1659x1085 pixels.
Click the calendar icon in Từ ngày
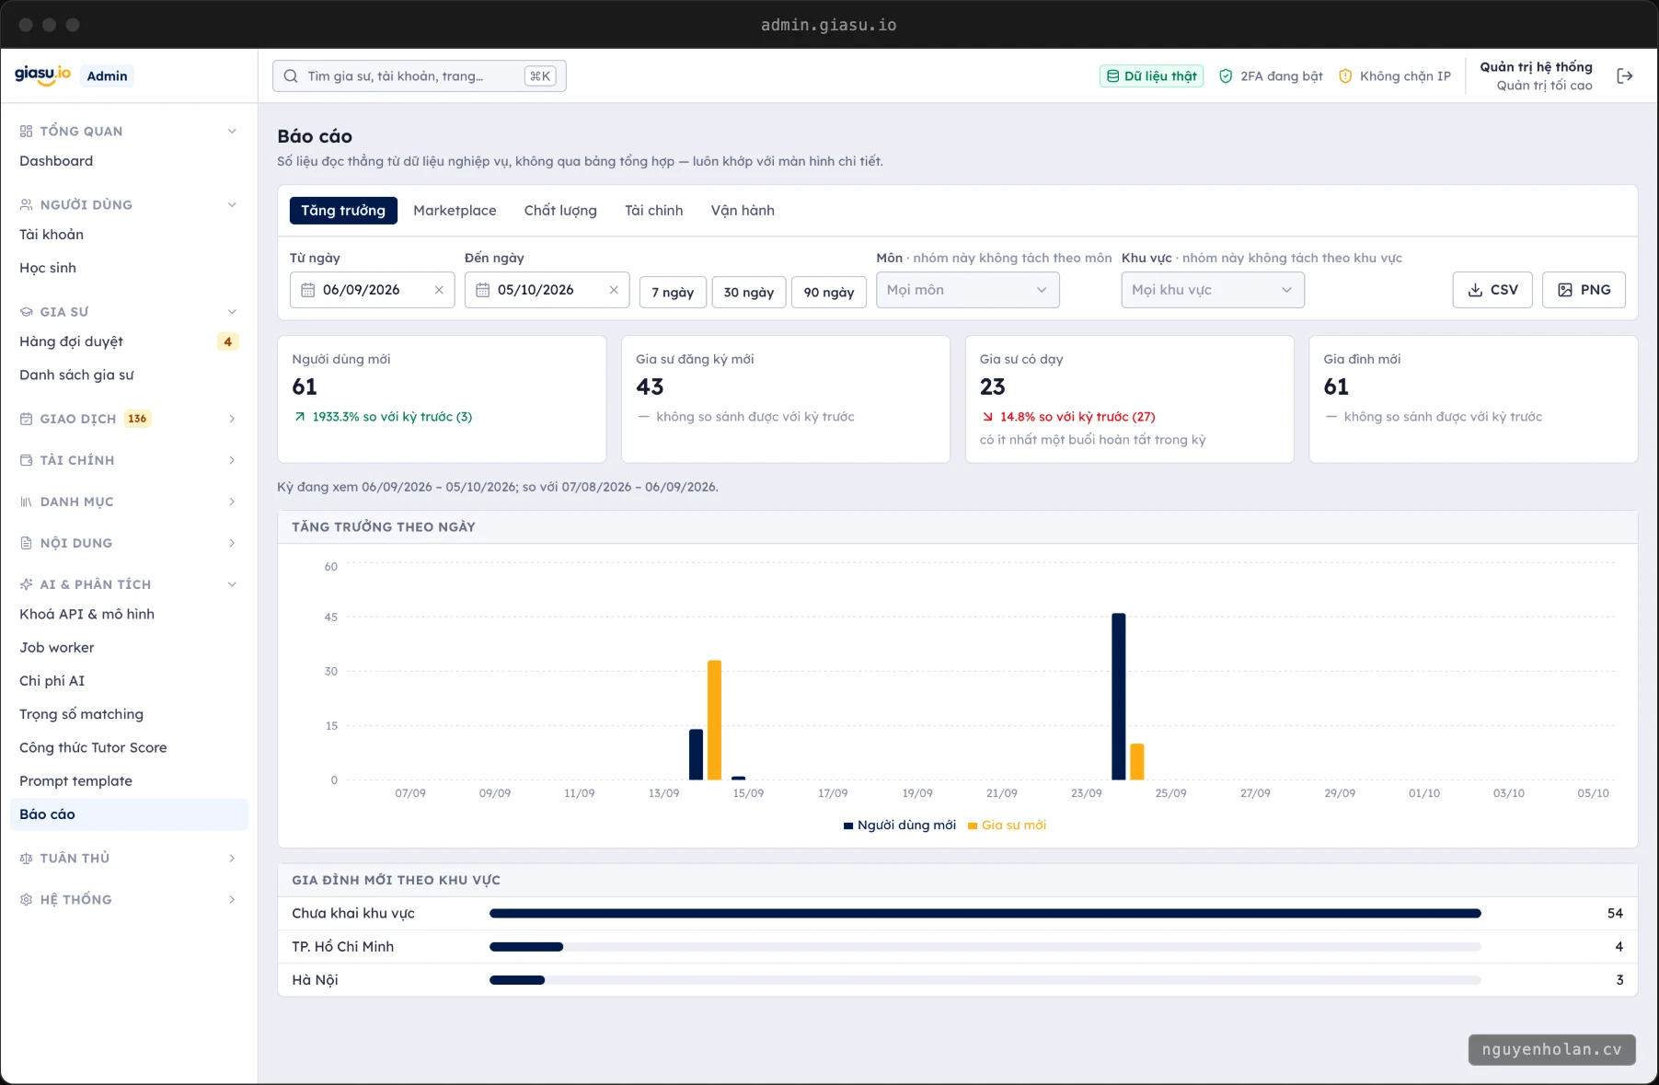(307, 290)
